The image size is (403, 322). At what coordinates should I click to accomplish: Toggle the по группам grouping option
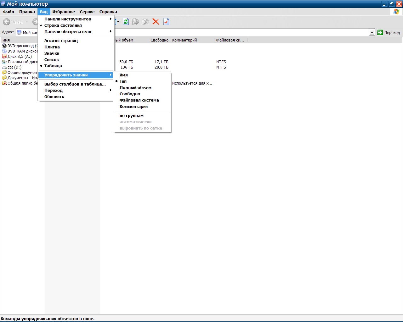[142, 115]
